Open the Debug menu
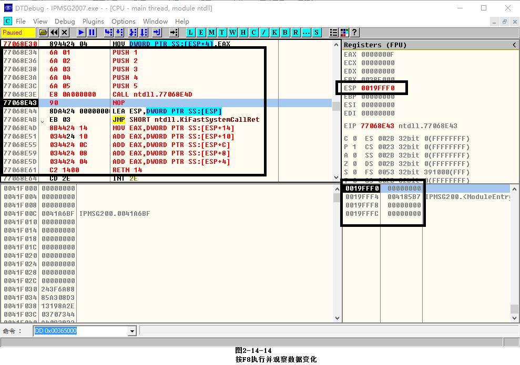The image size is (520, 365). click(x=65, y=22)
